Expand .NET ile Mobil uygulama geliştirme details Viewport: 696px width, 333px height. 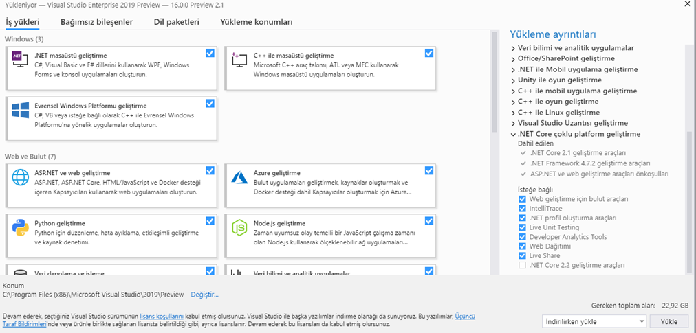(513, 69)
